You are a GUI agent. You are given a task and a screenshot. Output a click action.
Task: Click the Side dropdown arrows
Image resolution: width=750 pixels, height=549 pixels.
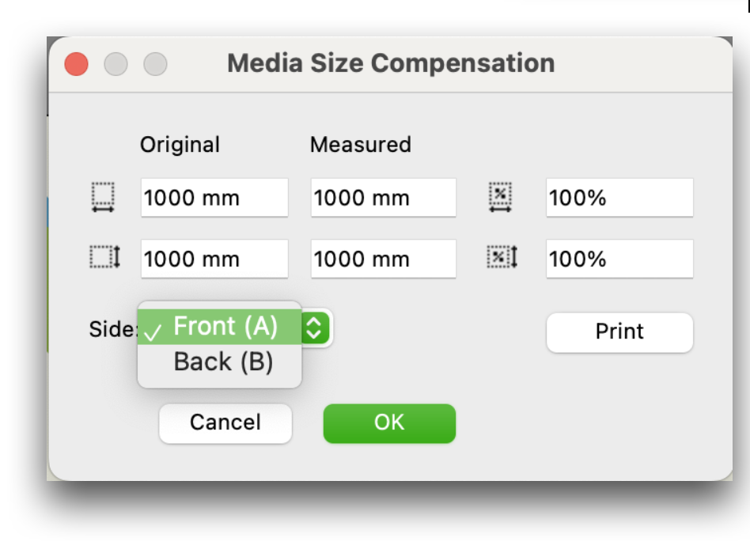[315, 328]
